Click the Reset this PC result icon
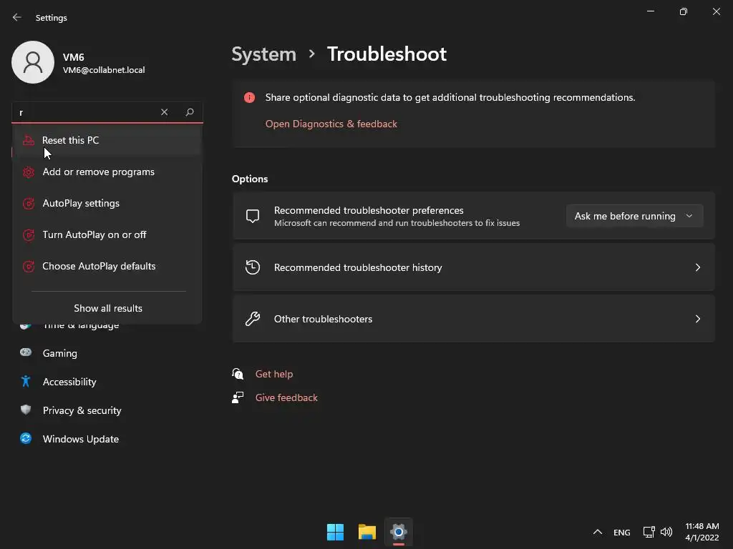This screenshot has width=733, height=549. pos(29,140)
